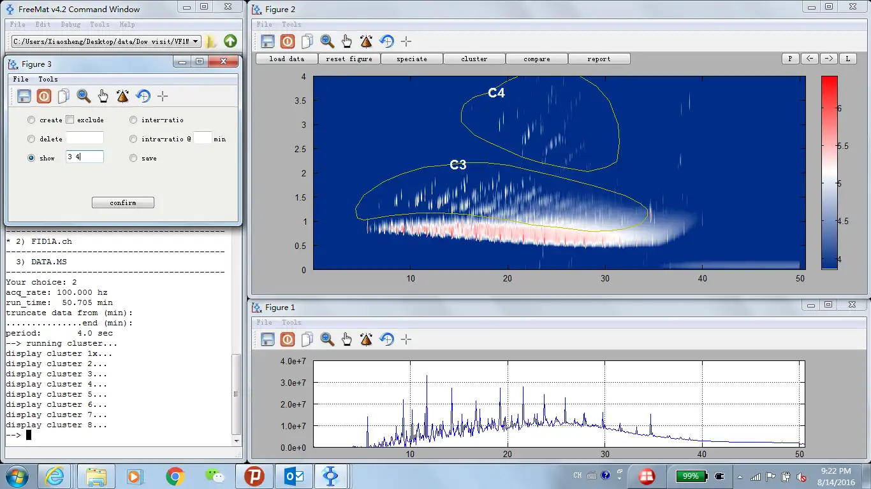
Task: Click the cluster button
Action: click(474, 59)
